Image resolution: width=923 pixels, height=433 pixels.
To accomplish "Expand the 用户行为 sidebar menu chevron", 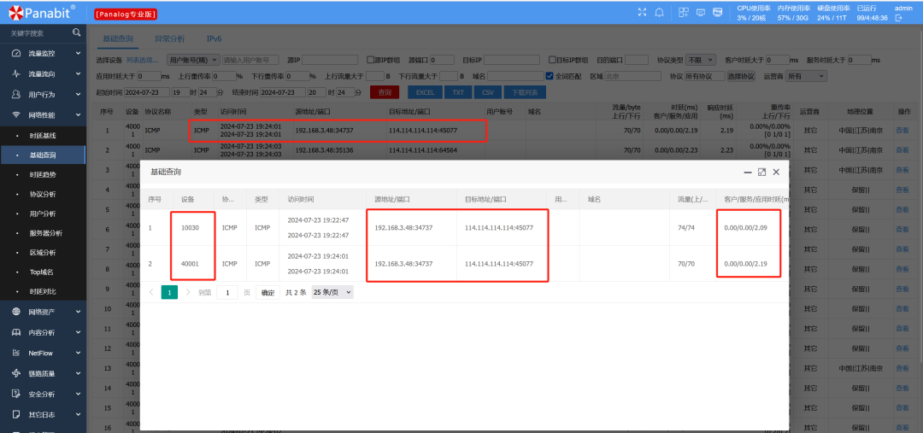I will pos(79,95).
